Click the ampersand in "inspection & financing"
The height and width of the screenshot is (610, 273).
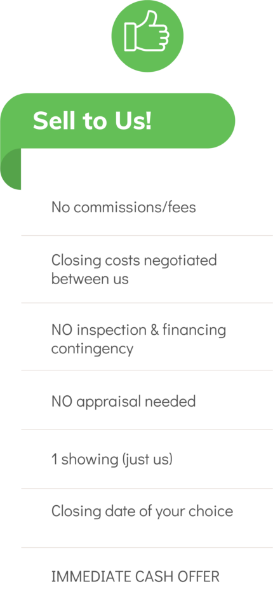154,330
